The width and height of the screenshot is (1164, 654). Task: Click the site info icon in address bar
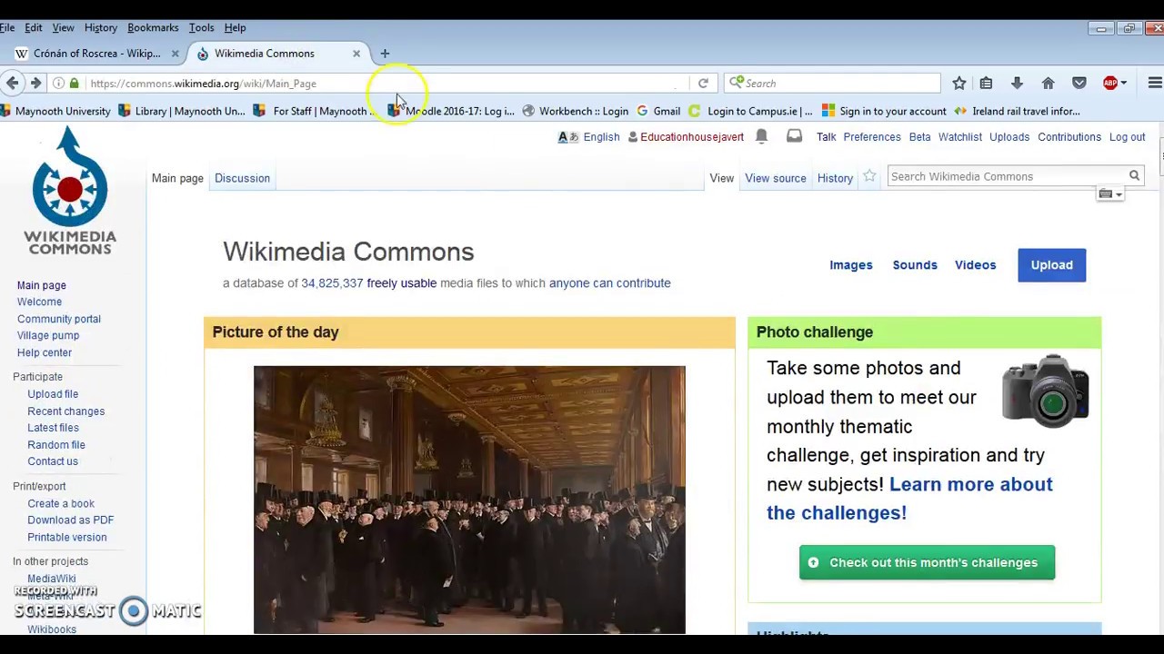click(x=58, y=84)
